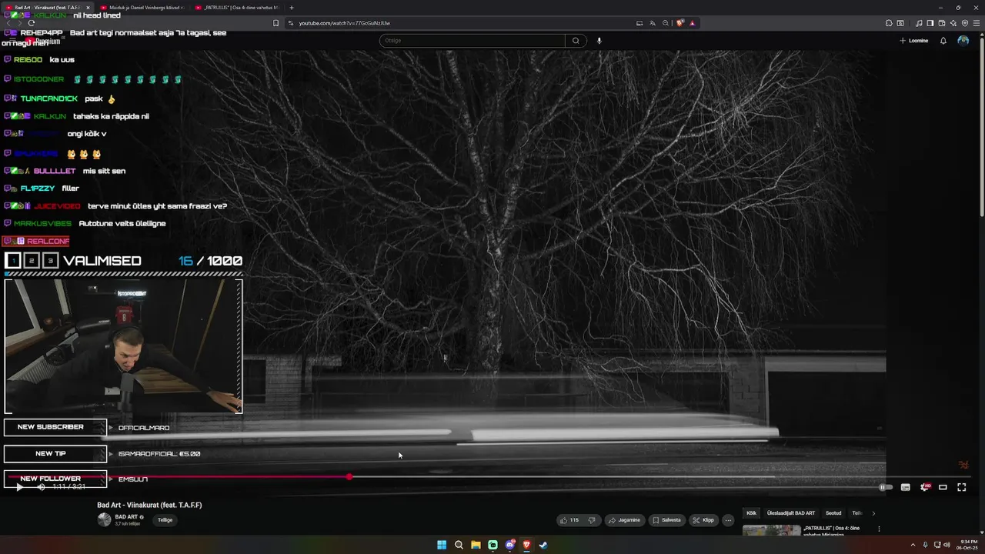Image resolution: width=985 pixels, height=554 pixels.
Task: Switch to the Maiduk ja Daniel Veinbergs tab
Action: click(x=142, y=8)
